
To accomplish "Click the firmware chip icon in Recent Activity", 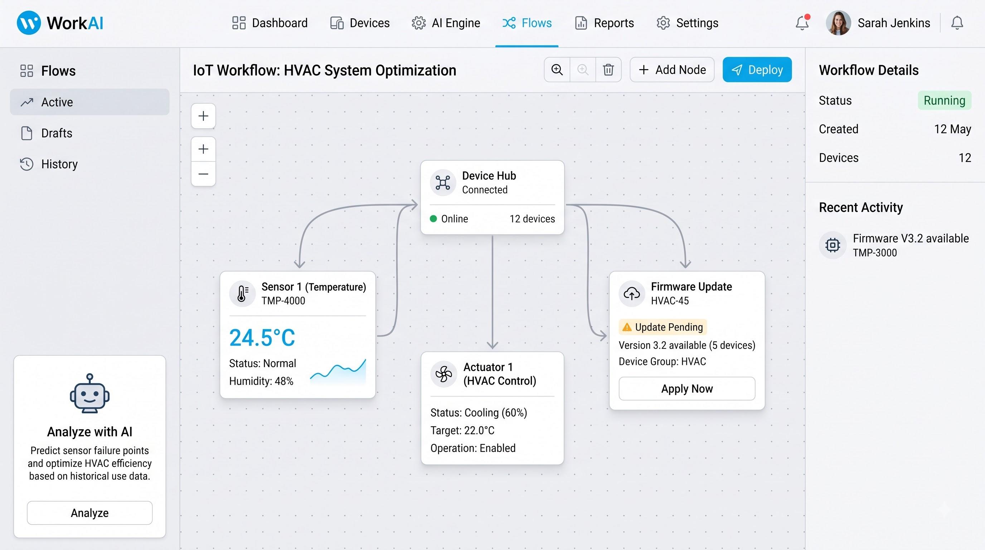I will [x=833, y=245].
